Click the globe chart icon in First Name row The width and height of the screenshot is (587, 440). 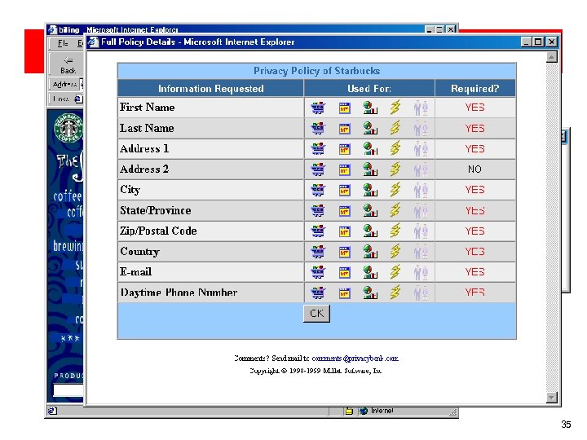tap(370, 108)
